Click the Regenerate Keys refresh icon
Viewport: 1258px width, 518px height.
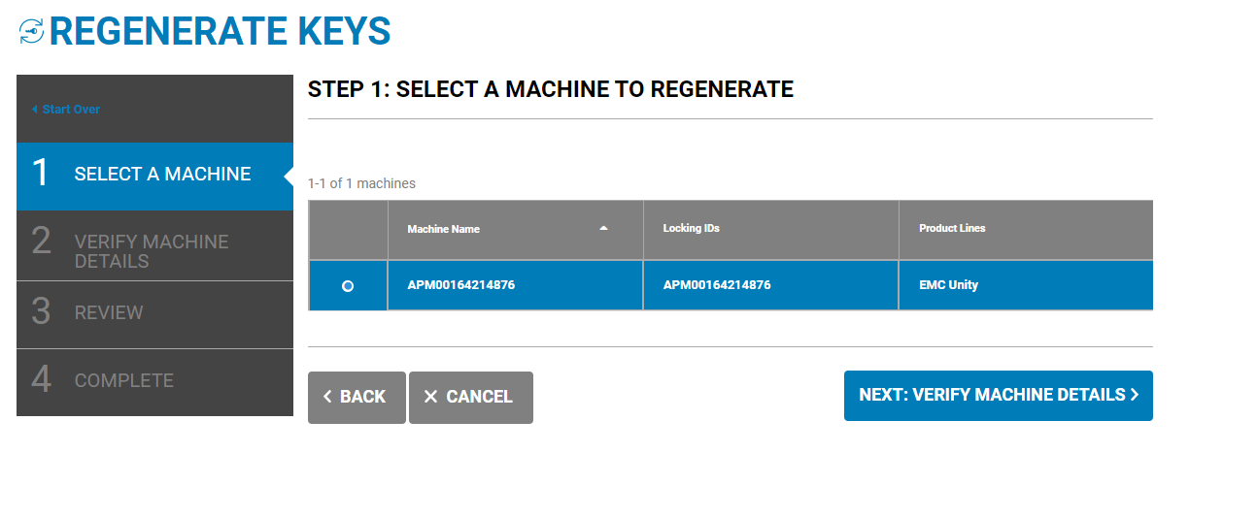31,31
